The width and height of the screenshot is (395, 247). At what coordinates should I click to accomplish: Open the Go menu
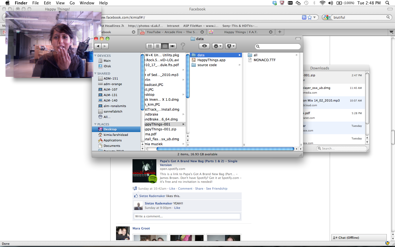72,3
